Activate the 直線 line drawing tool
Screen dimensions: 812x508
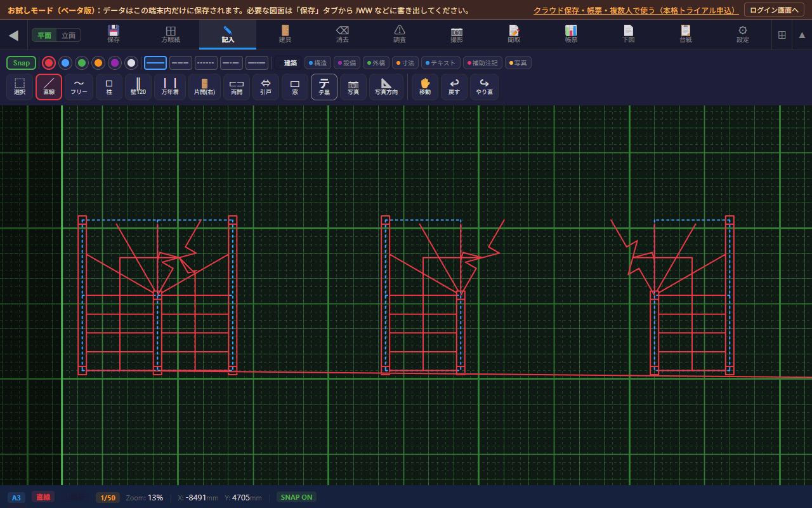(x=49, y=87)
